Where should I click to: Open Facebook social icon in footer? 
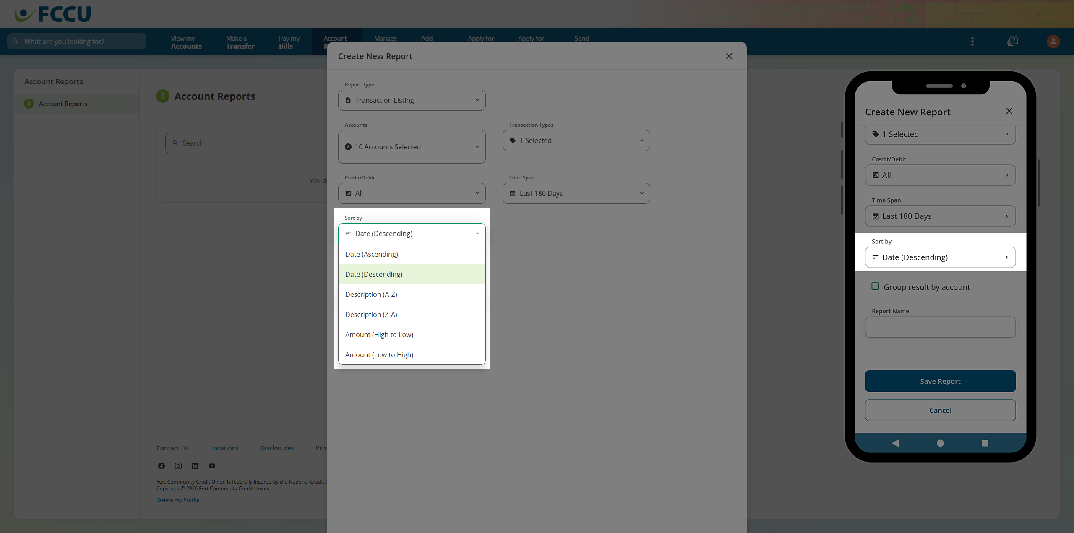pos(162,466)
